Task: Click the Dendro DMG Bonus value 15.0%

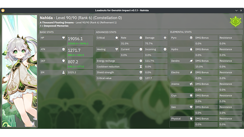Action: (206, 67)
